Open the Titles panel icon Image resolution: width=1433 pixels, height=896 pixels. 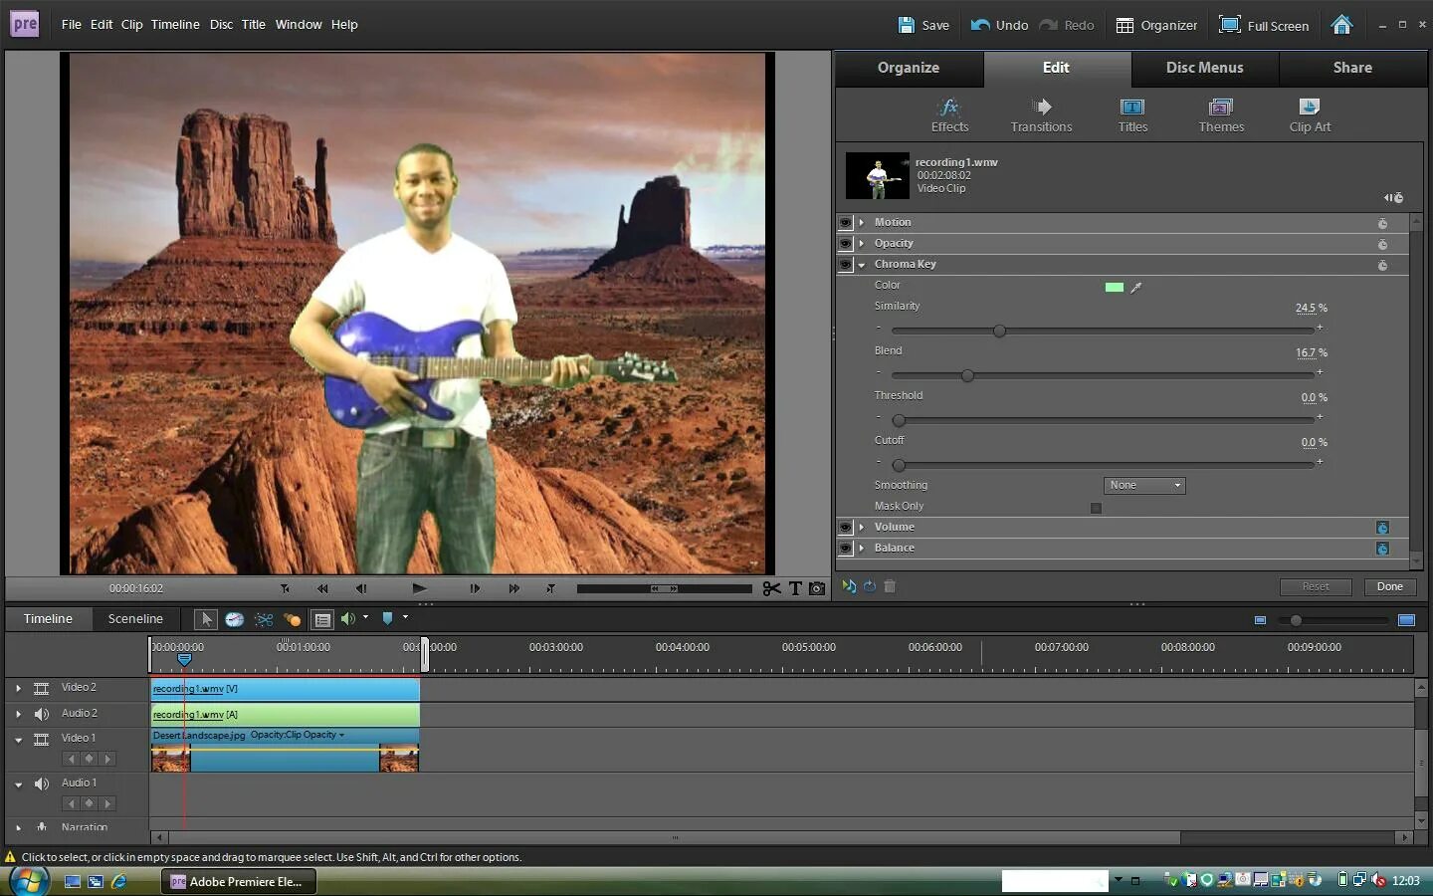point(1132,108)
